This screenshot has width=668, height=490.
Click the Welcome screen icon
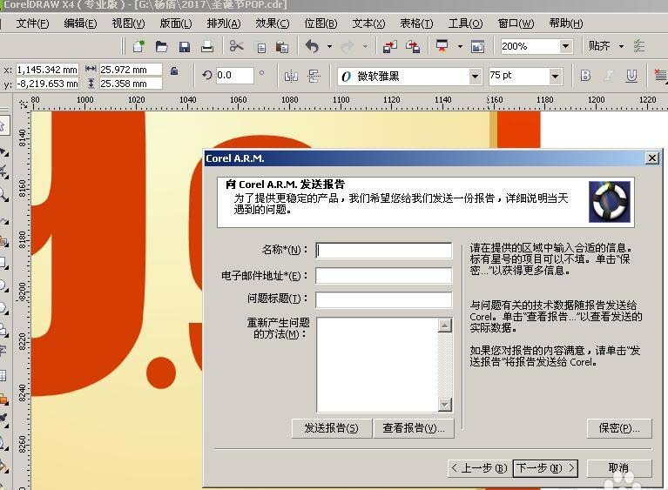tap(477, 46)
